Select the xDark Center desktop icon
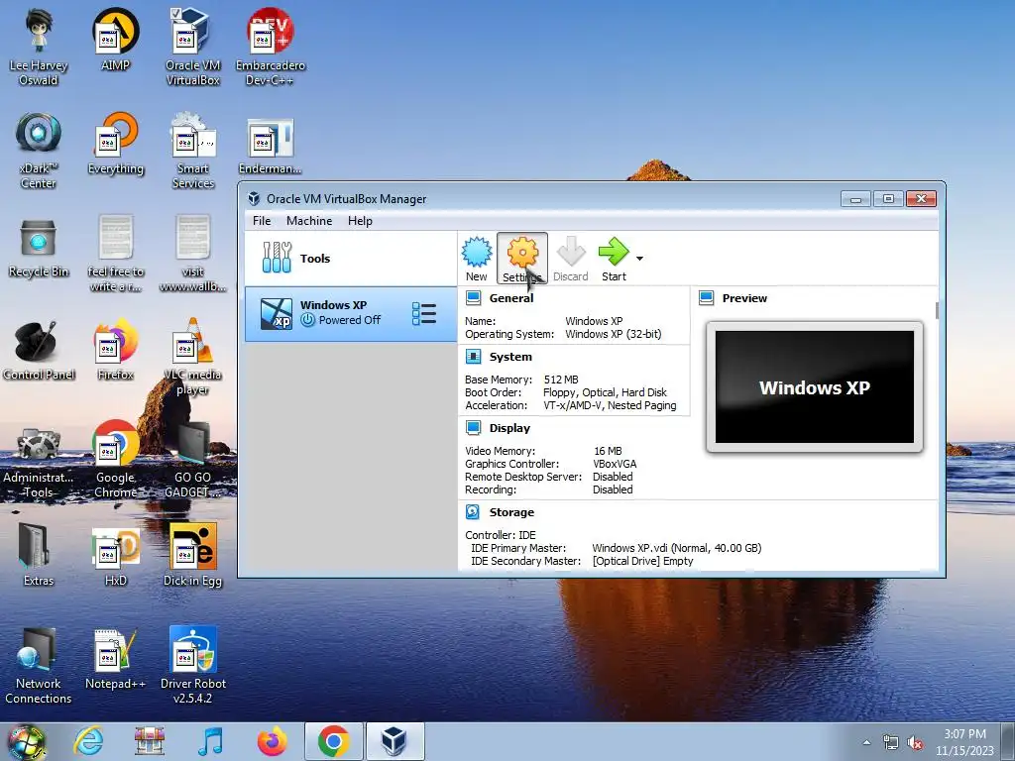Image resolution: width=1015 pixels, height=761 pixels. [39, 151]
